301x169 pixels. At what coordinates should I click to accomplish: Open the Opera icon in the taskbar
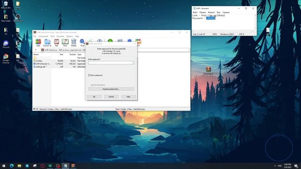tap(42, 166)
